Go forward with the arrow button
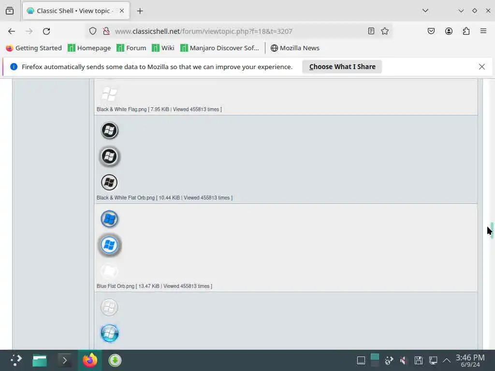Image resolution: width=495 pixels, height=371 pixels. (29, 31)
